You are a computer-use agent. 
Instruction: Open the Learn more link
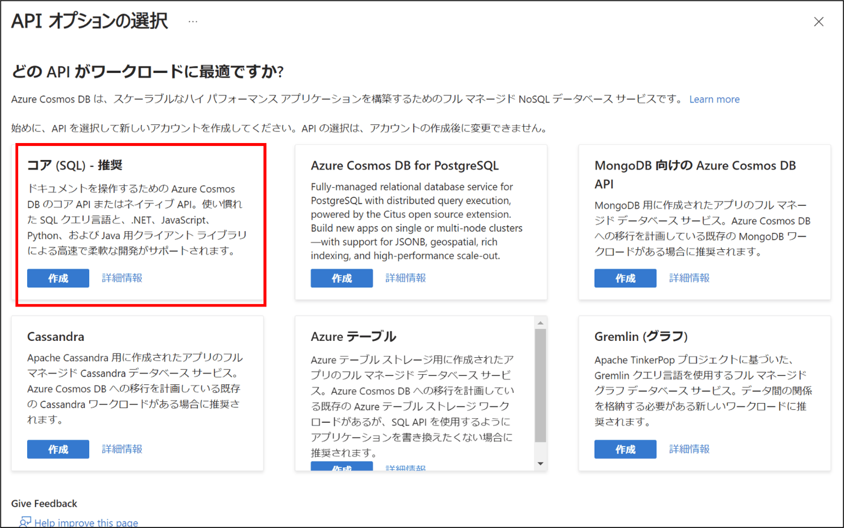(x=714, y=99)
